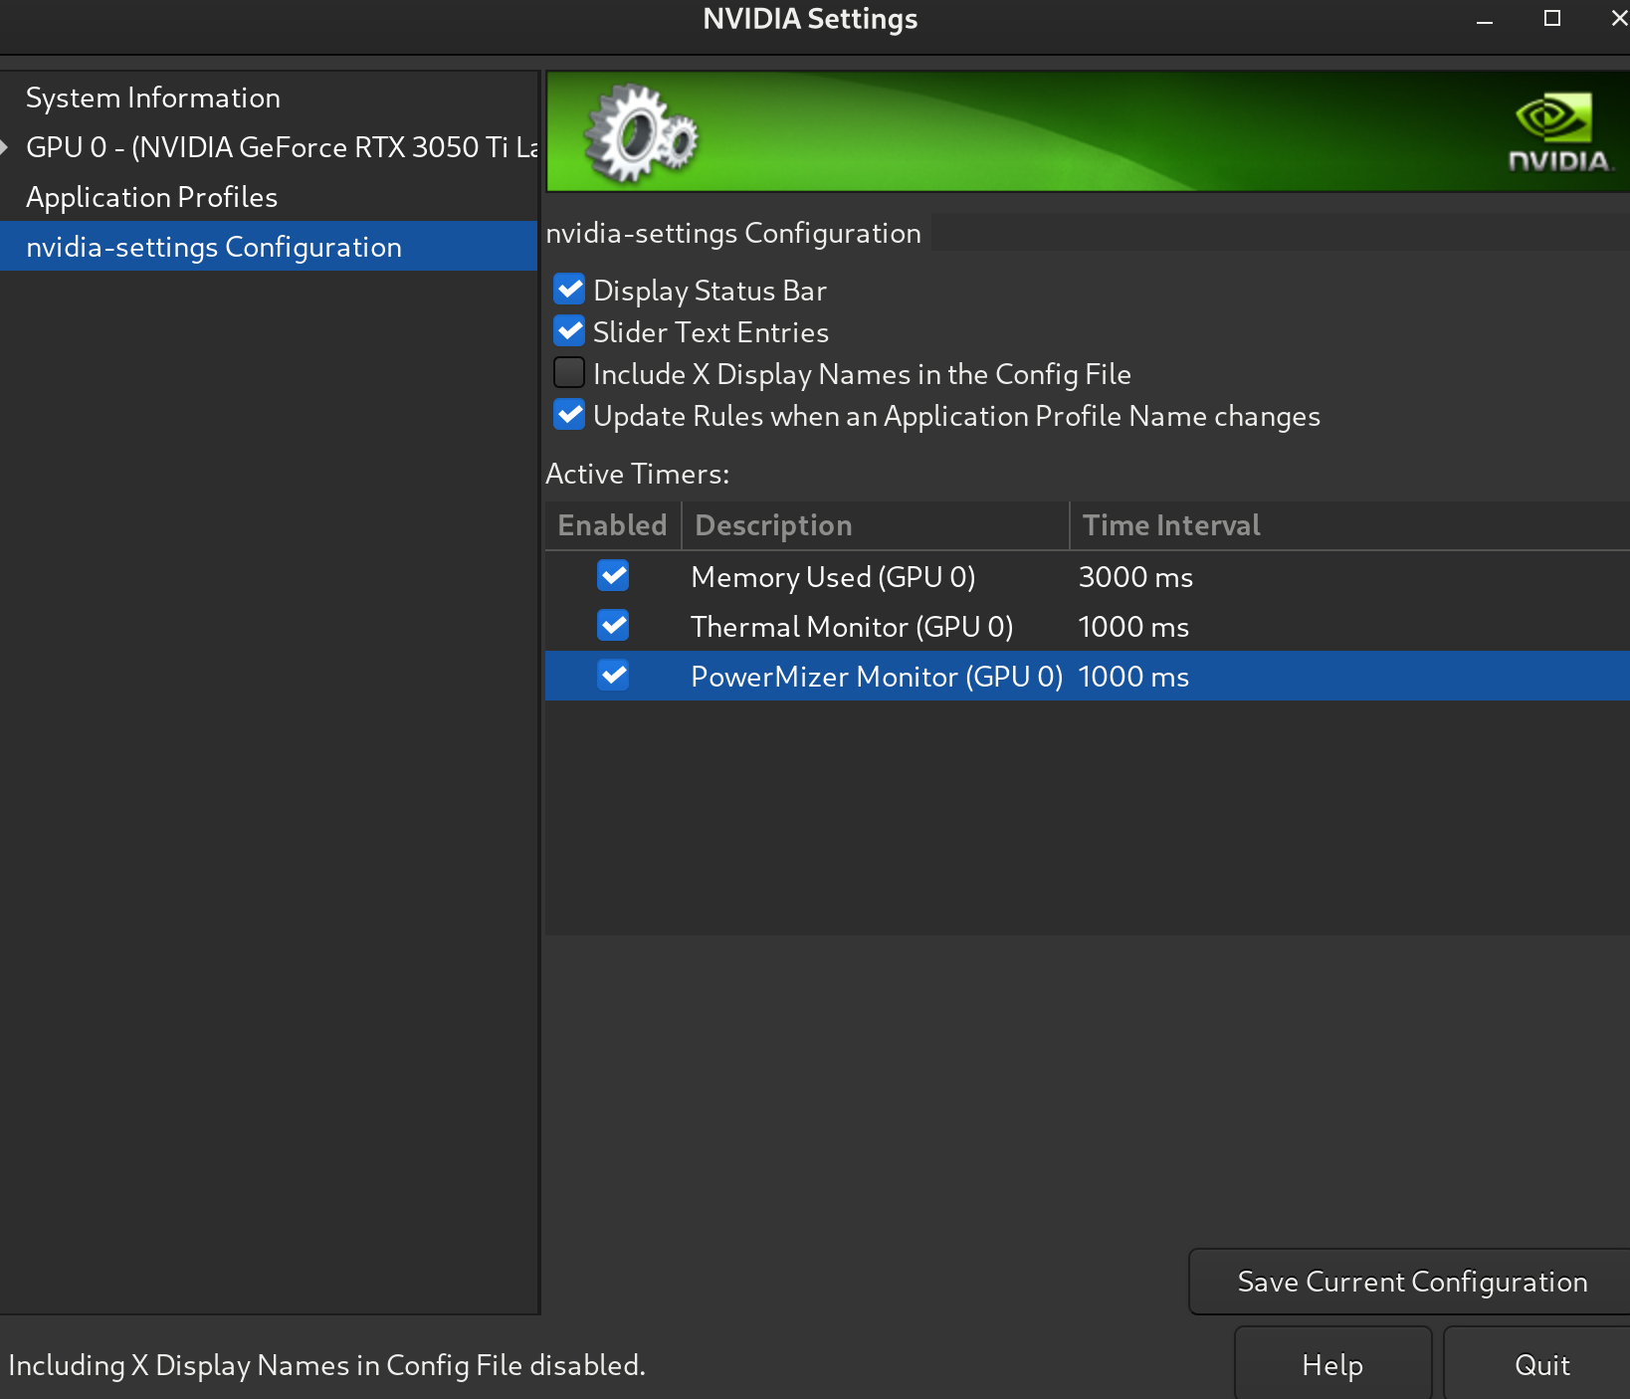The image size is (1630, 1399).
Task: Toggle Display Status Bar checkbox
Action: pyautogui.click(x=569, y=290)
